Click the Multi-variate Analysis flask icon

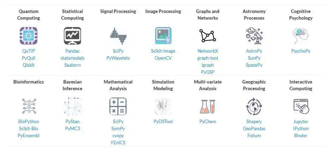pos(208,106)
